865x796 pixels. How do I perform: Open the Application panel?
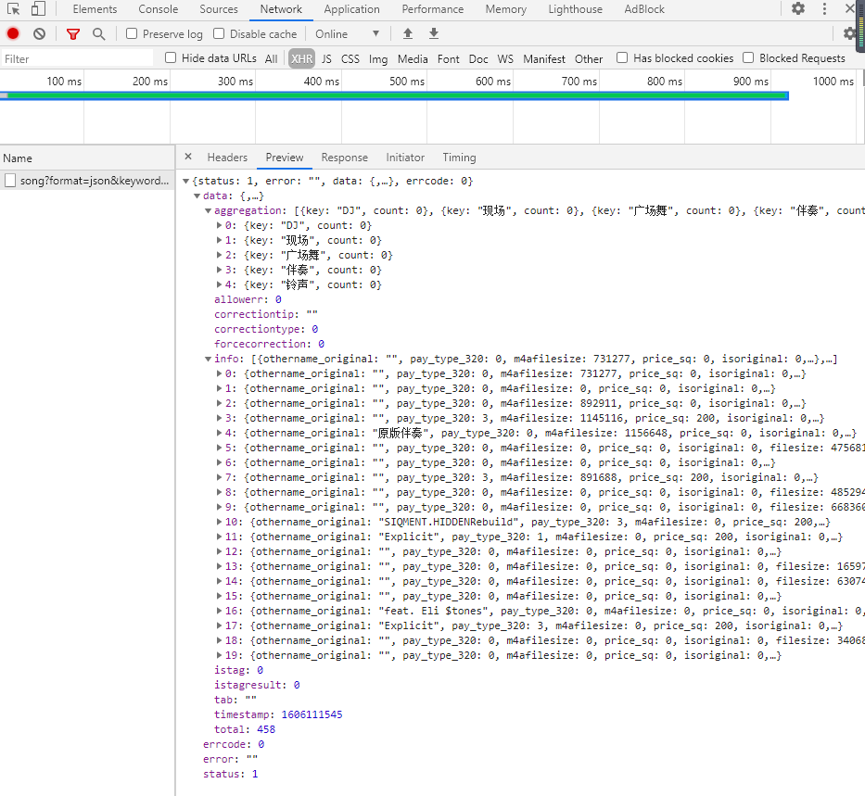coord(352,9)
